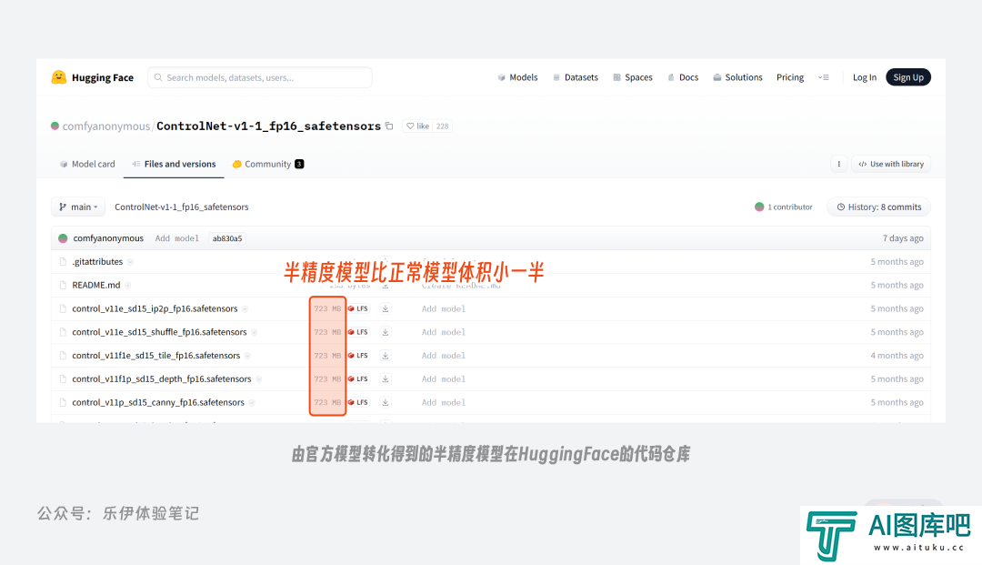Open Add model commit for canny file
The image size is (982, 565).
point(444,402)
